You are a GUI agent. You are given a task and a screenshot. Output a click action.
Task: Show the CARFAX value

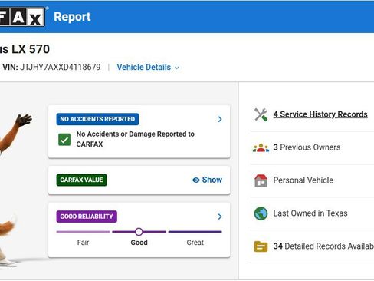tap(207, 180)
